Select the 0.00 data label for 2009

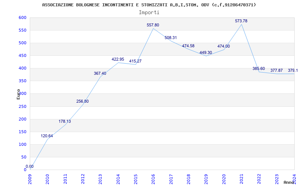(x=30, y=166)
